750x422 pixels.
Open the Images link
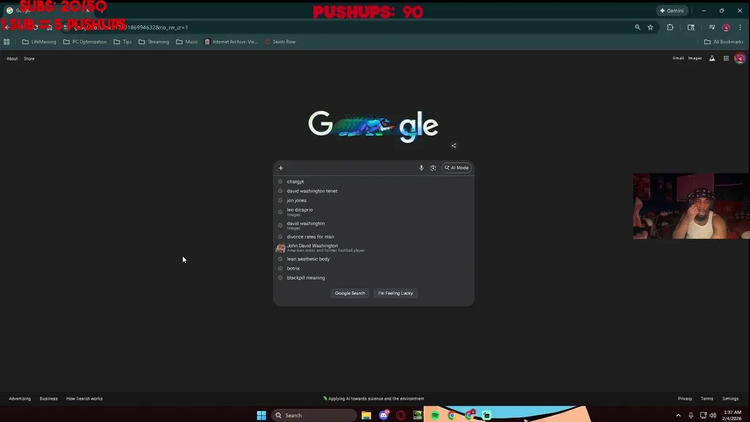point(695,58)
